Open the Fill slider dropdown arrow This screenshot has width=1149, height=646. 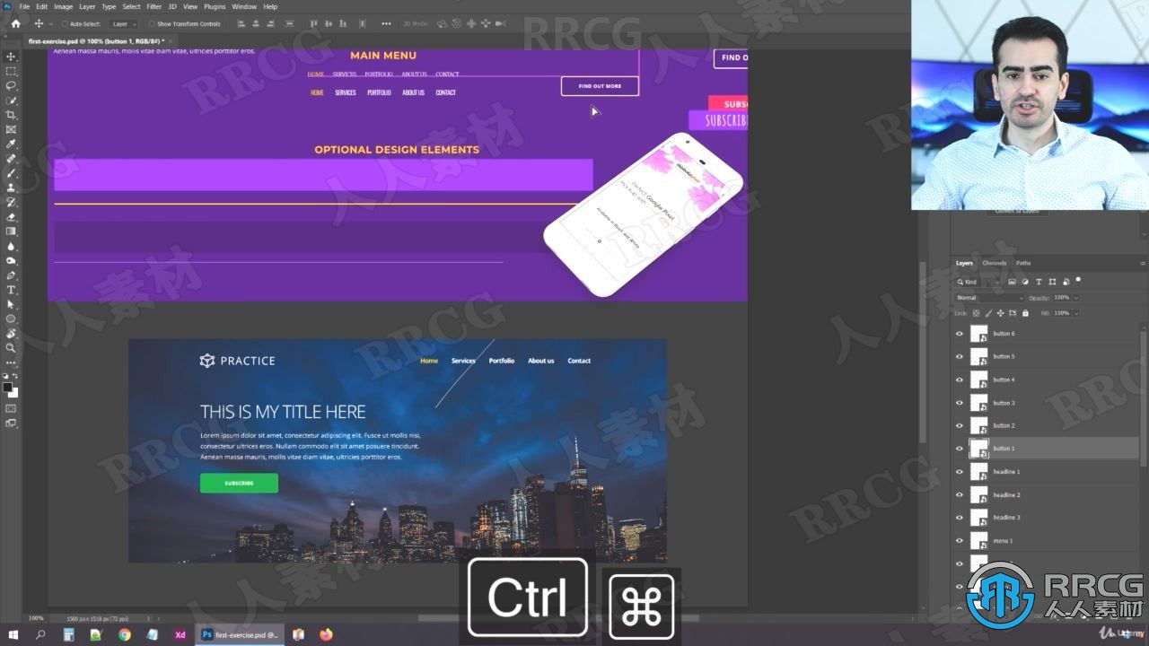pos(1076,313)
